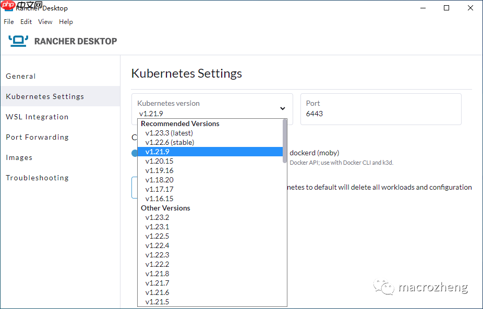Select the dockerd (moby) radio button

[314, 153]
